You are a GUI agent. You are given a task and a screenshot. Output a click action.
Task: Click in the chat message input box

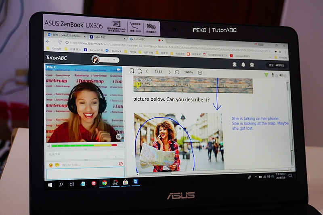(x=85, y=173)
